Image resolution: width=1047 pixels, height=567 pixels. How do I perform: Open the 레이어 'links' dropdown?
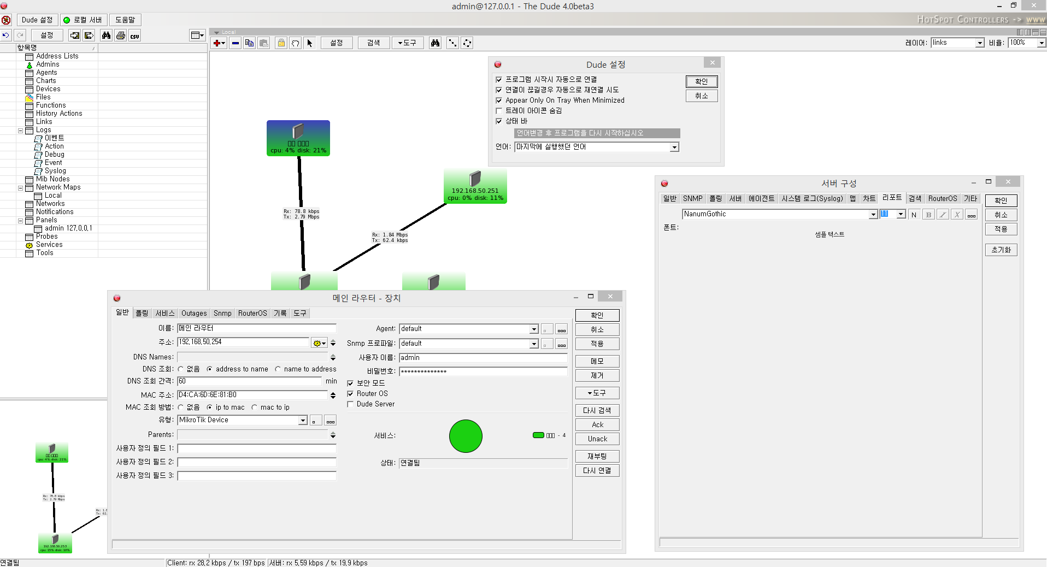980,43
